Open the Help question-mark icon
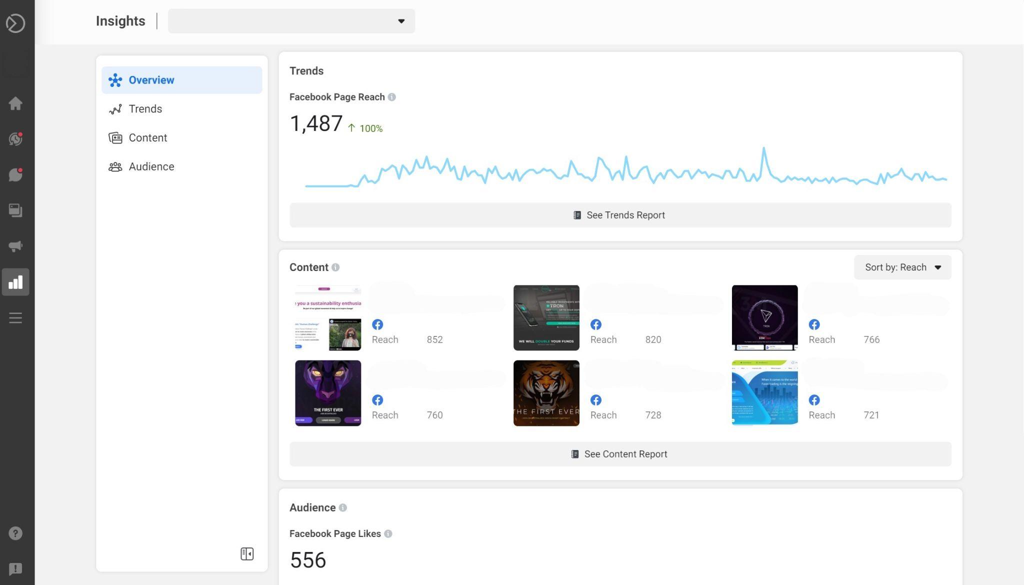This screenshot has width=1024, height=585. point(15,533)
